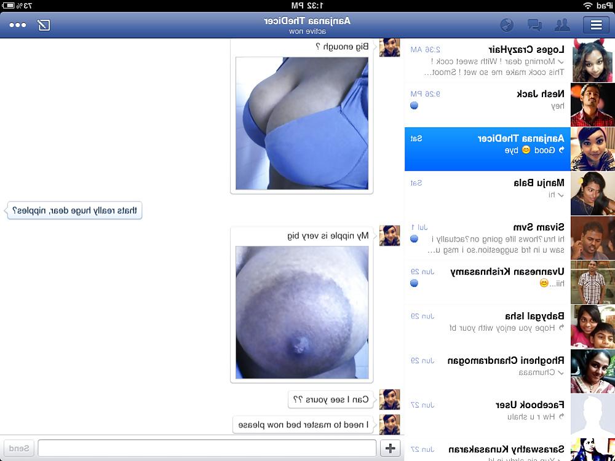Focus the message text input field
Viewport: 615px width, 461px height.
207,447
